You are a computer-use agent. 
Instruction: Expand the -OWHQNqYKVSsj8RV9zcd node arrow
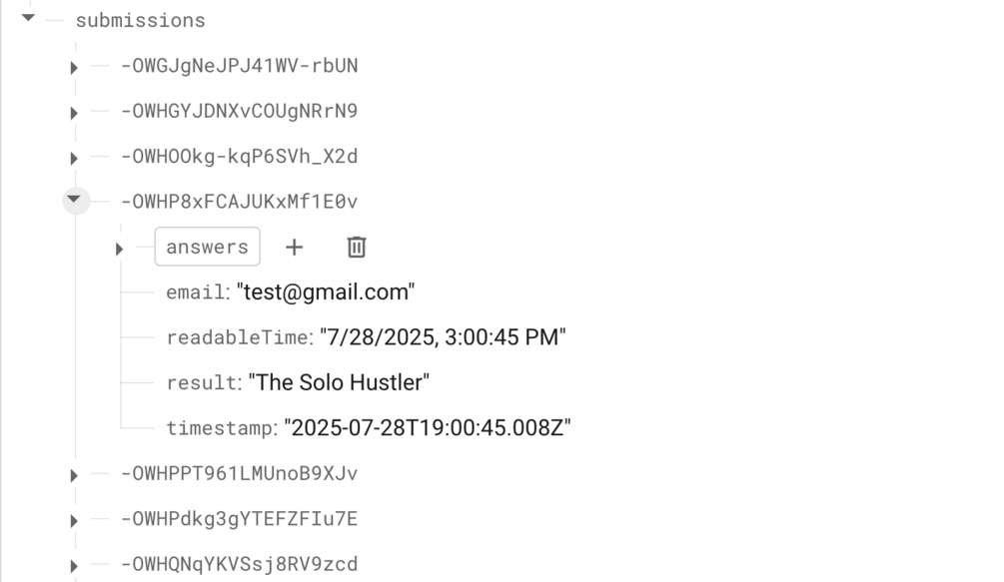(74, 566)
